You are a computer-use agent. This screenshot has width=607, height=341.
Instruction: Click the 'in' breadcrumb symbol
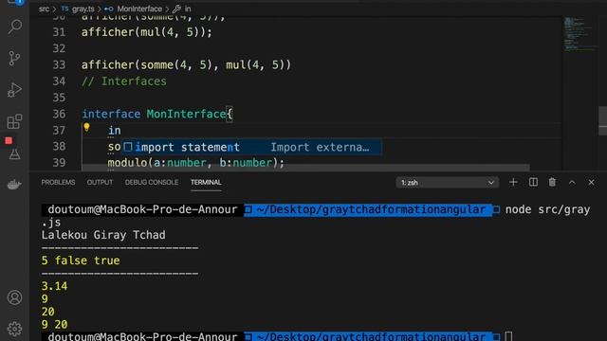click(x=182, y=9)
